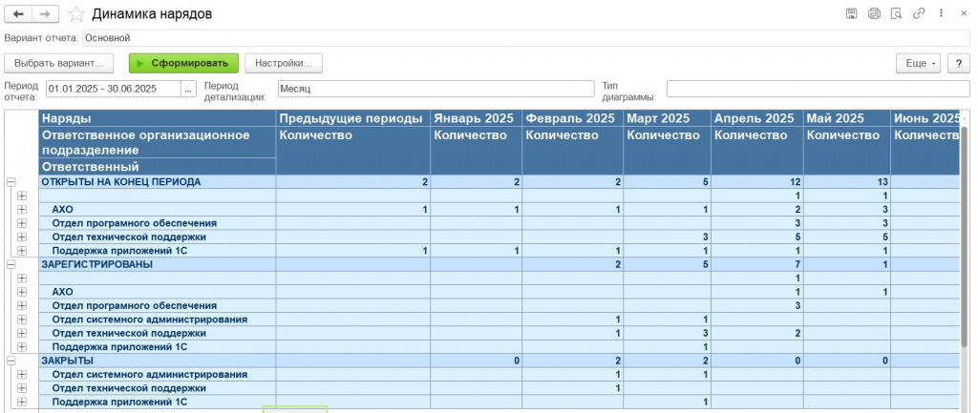978x413 pixels.
Task: Go forward with the right arrow button
Action: coord(46,13)
